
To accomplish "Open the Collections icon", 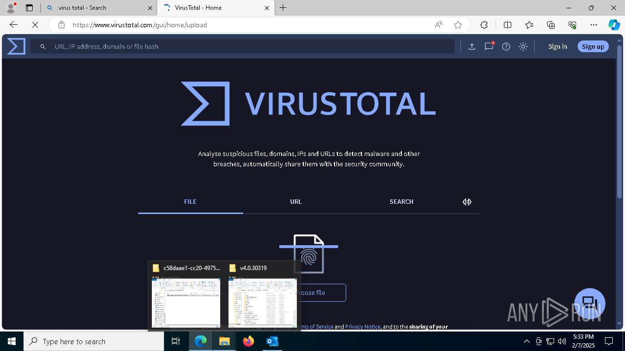I will click(551, 25).
